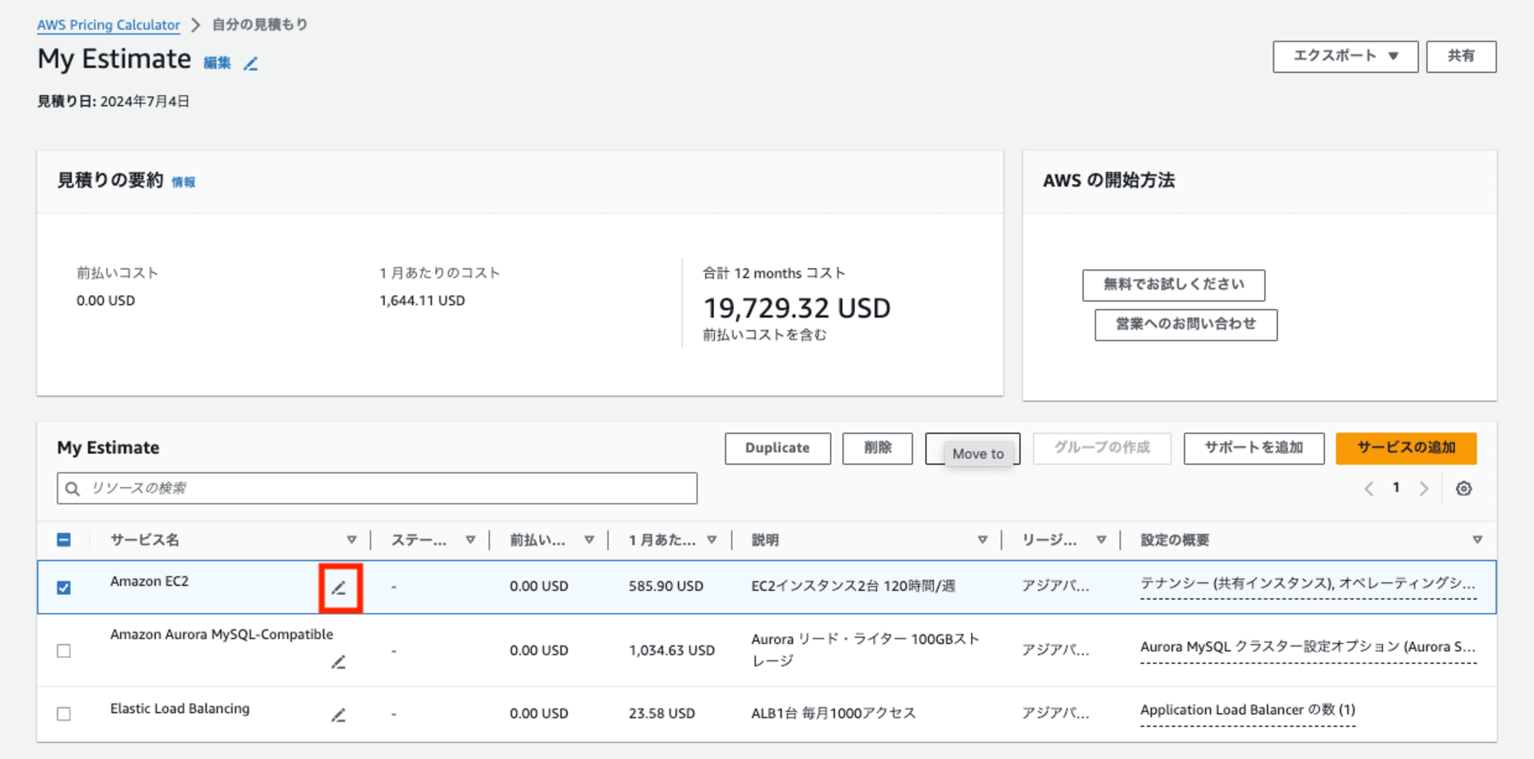The width and height of the screenshot is (1534, 759).
Task: Check the Amazon Aurora MySQL-Compatible checkbox
Action: point(64,651)
